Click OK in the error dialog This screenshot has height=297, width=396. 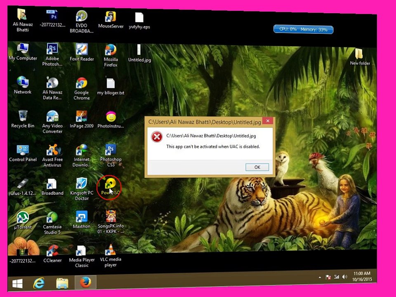[257, 167]
